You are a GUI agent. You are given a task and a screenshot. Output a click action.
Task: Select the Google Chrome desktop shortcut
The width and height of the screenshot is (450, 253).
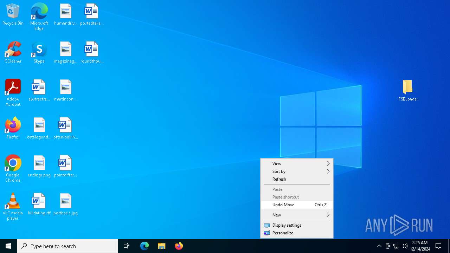pos(13,169)
